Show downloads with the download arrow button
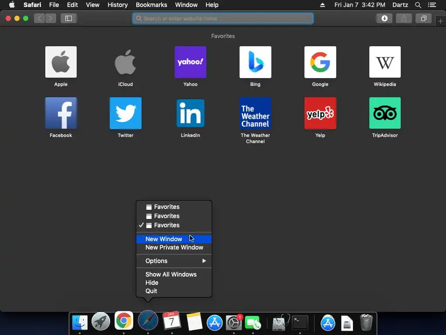Screen dimensions: 446x335 (x=384, y=18)
